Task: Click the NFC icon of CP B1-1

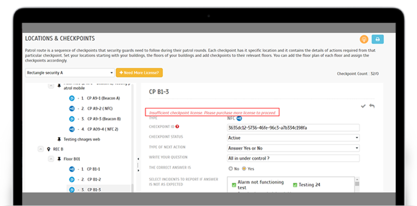Action: click(x=71, y=169)
